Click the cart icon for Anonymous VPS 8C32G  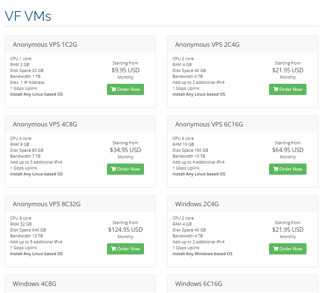click(x=114, y=249)
